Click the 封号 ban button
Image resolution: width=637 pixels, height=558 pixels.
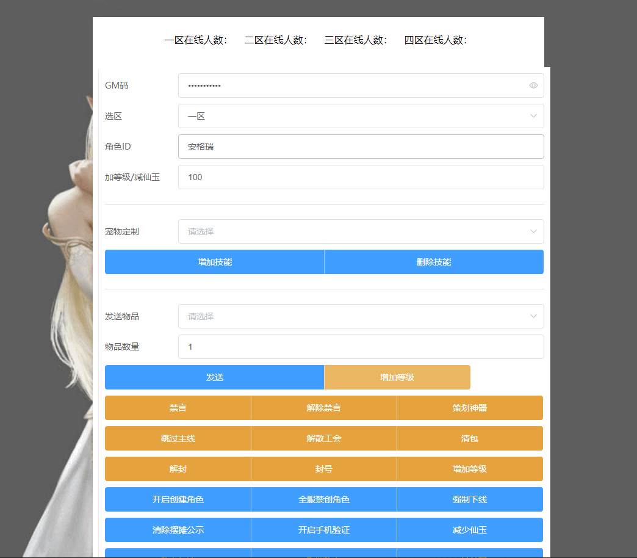coord(324,469)
